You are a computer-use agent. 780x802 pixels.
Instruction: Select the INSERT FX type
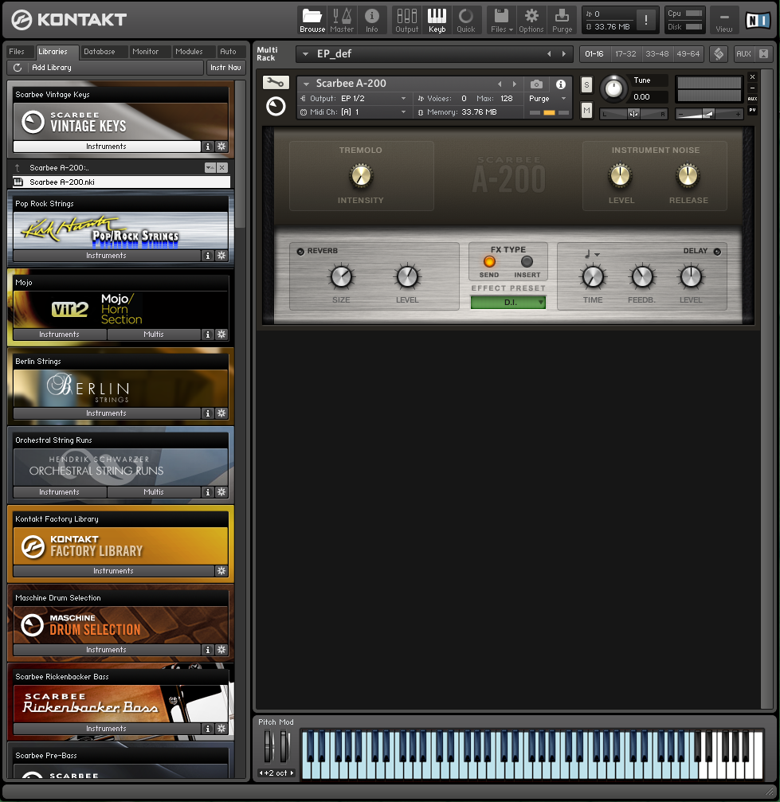pyautogui.click(x=527, y=262)
